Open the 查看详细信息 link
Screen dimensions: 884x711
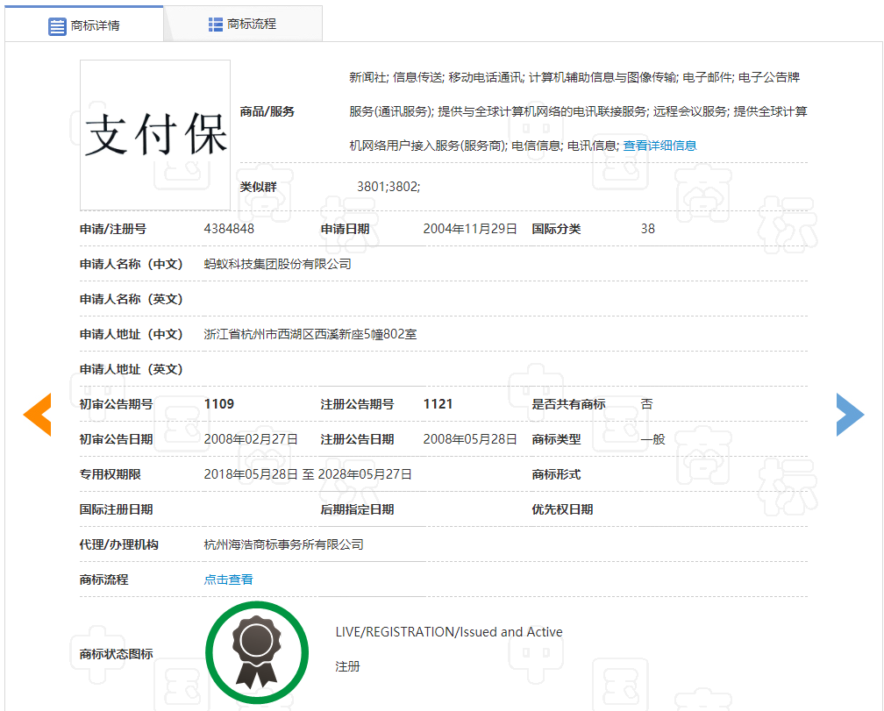tap(659, 146)
